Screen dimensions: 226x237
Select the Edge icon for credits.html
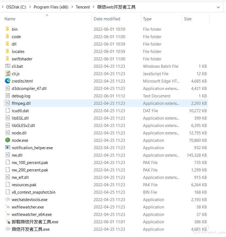point(8,81)
